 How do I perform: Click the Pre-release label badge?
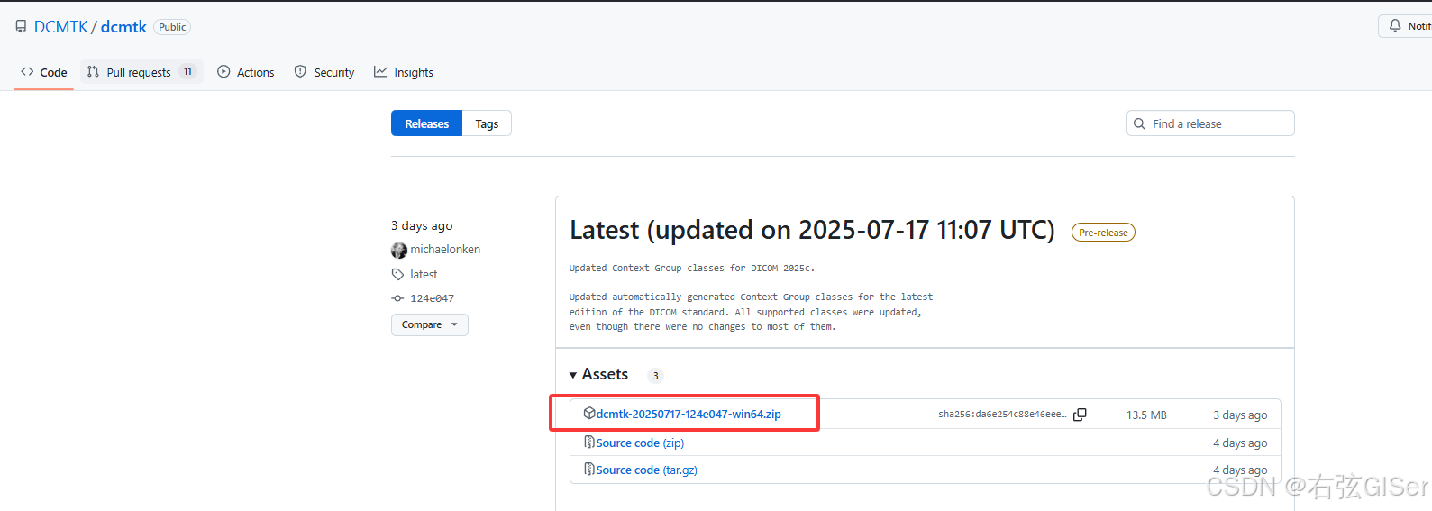pos(1103,233)
